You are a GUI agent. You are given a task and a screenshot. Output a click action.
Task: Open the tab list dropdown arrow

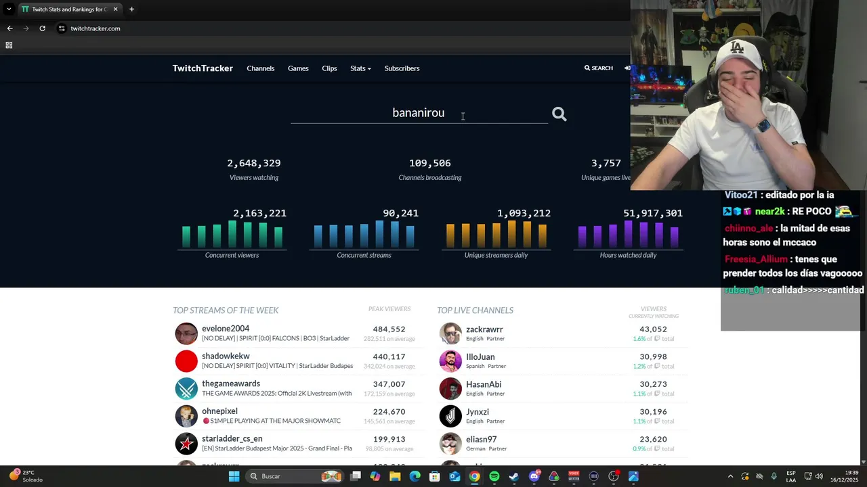point(9,9)
